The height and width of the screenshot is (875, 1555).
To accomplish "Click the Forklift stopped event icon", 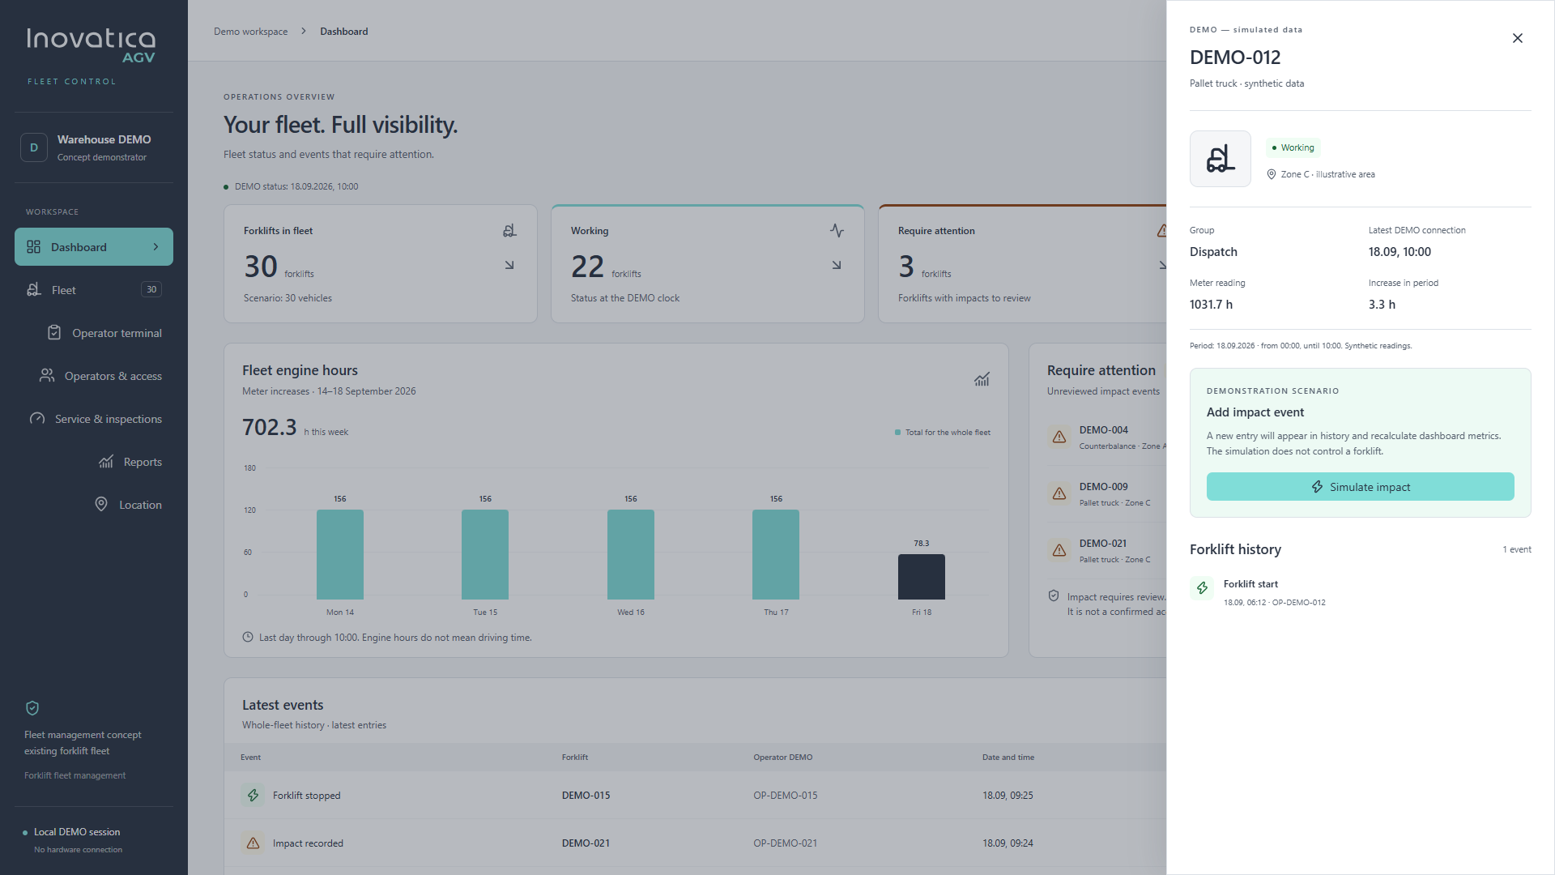I will click(x=253, y=795).
